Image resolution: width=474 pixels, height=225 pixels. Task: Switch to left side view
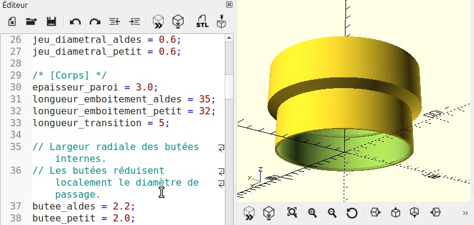[x=435, y=212]
